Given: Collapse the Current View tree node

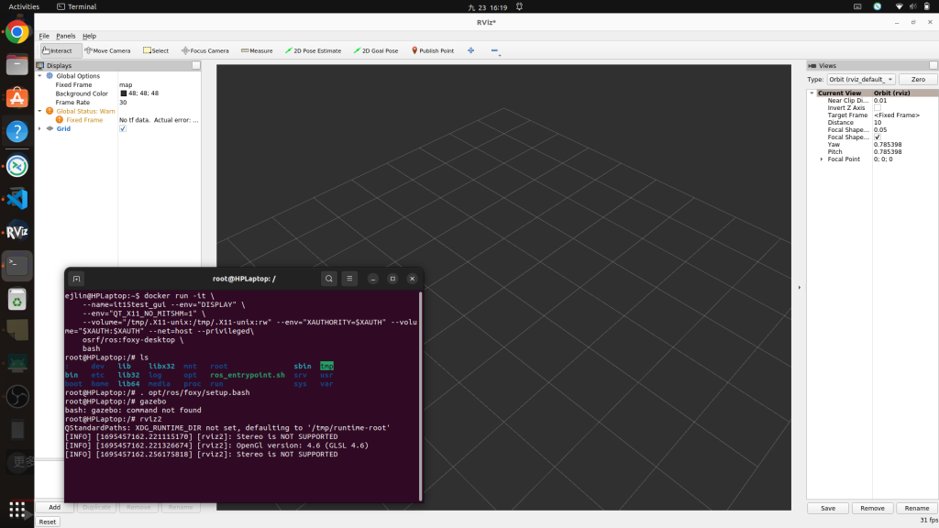Looking at the screenshot, I should click(812, 93).
